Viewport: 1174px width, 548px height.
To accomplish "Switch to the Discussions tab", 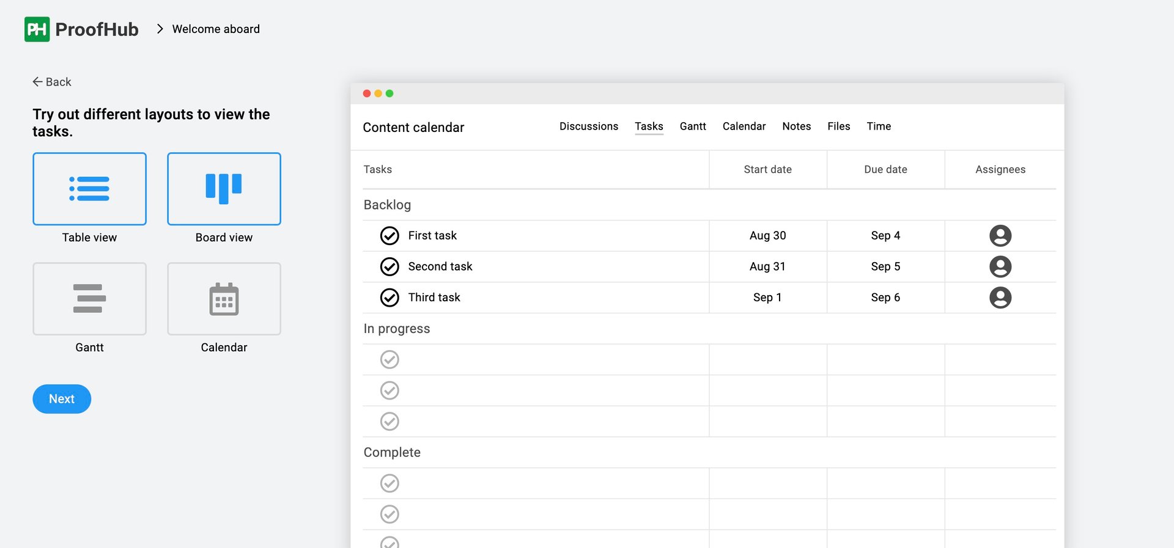I will pyautogui.click(x=588, y=126).
